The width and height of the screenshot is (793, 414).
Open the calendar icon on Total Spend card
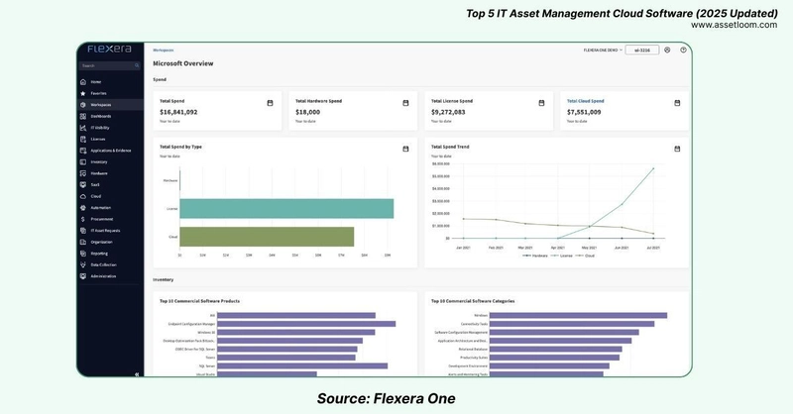pyautogui.click(x=270, y=103)
